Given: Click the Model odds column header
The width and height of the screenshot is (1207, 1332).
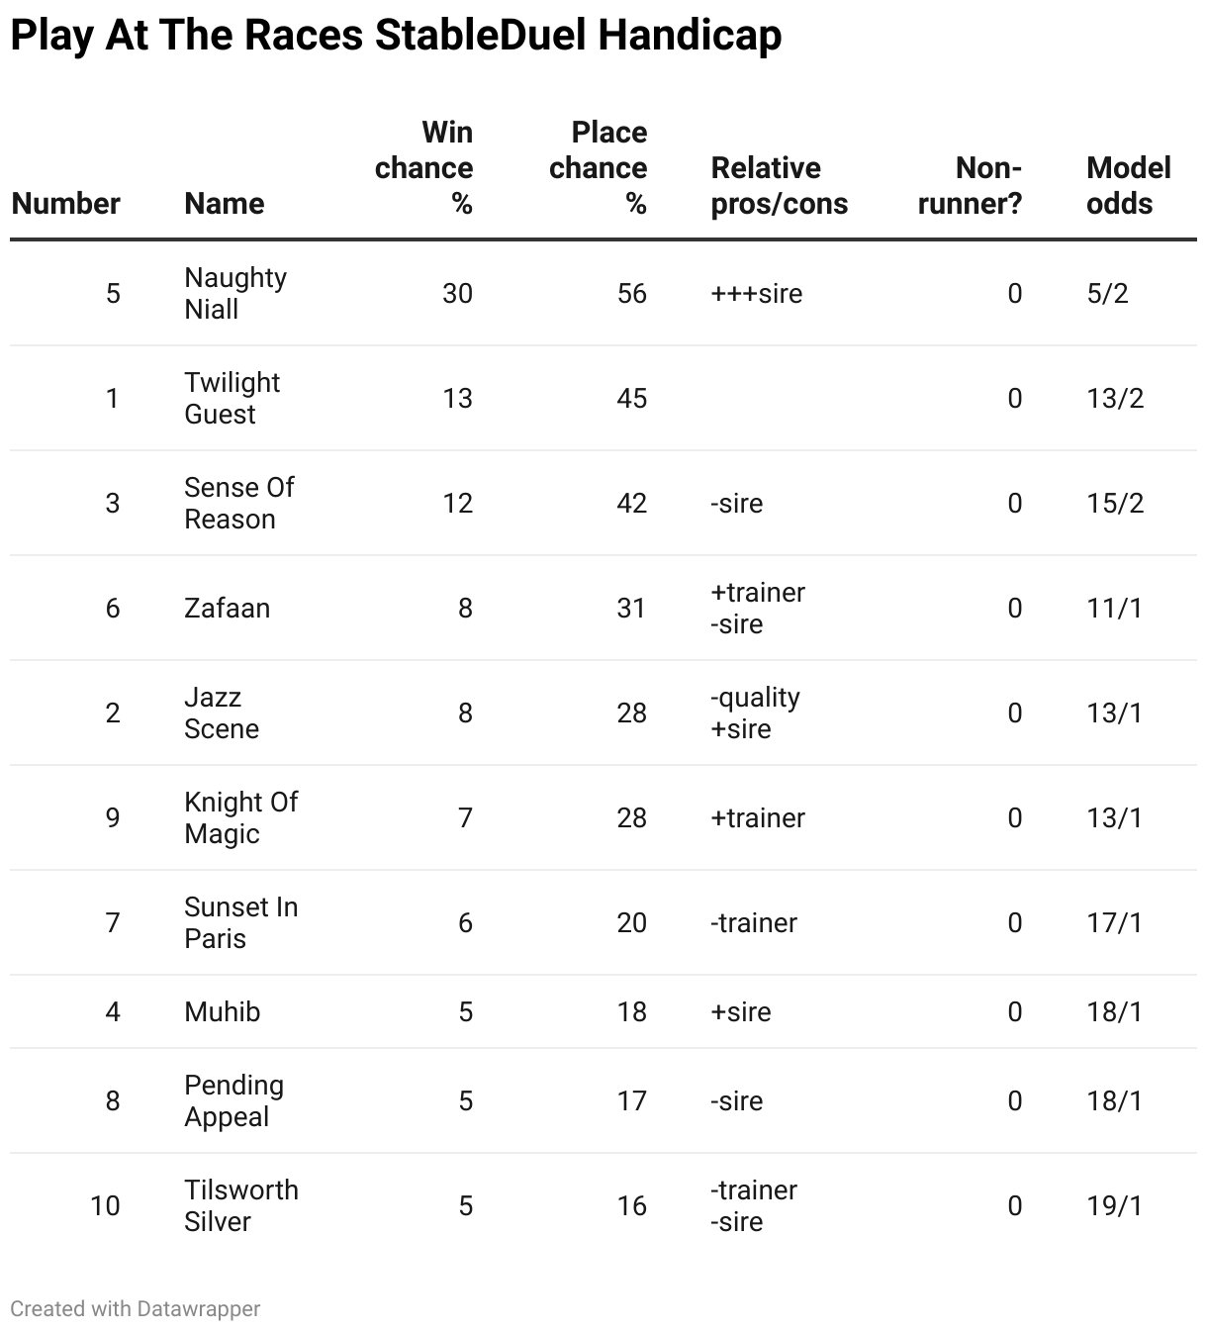Looking at the screenshot, I should [1128, 185].
